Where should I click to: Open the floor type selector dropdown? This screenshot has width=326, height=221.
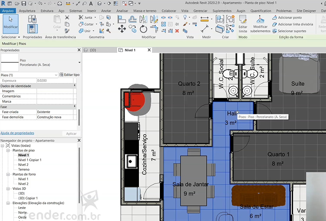[79, 62]
